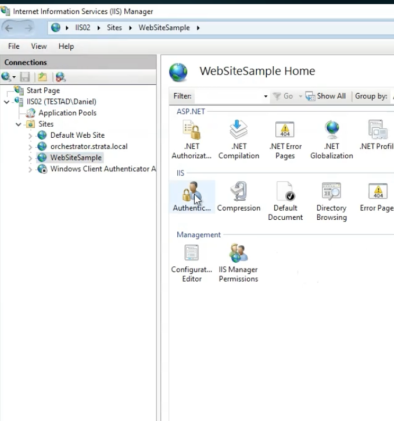
Task: Click the Go filter button
Action: 283,96
